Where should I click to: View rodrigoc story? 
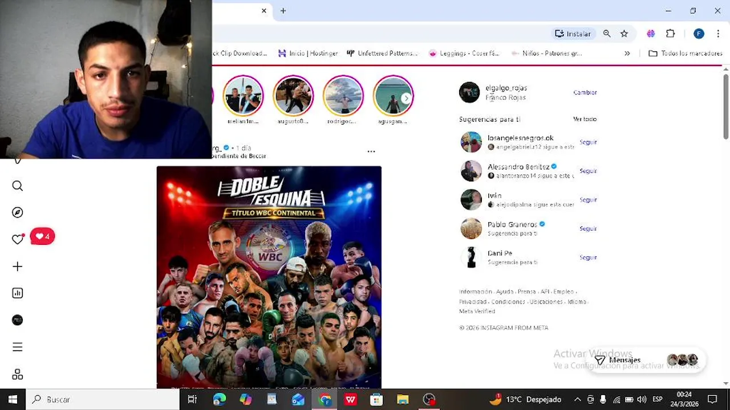[343, 96]
